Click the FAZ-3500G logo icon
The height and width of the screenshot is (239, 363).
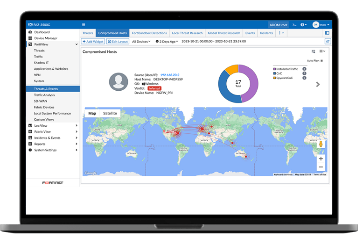(30, 25)
